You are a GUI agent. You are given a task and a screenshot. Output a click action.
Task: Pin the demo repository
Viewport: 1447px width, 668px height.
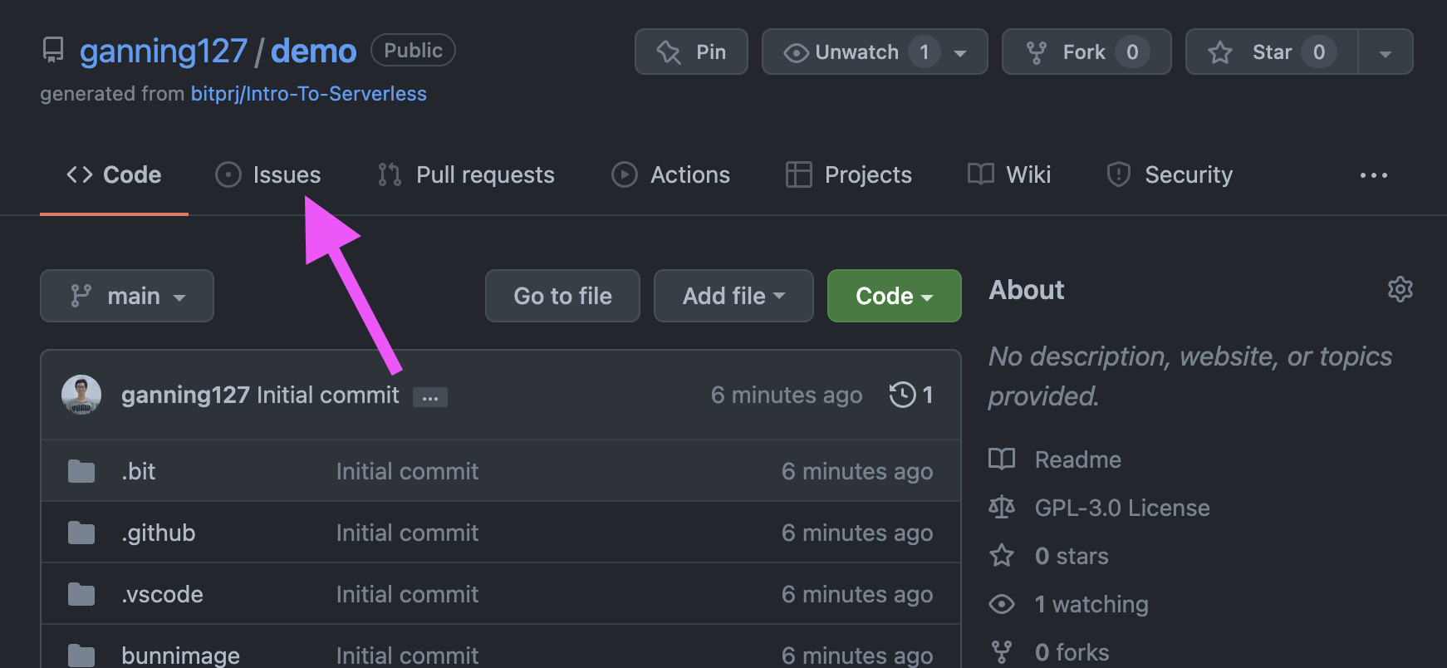tap(691, 52)
